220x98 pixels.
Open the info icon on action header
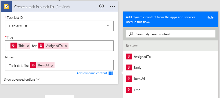pyautogui.click(x=102, y=6)
